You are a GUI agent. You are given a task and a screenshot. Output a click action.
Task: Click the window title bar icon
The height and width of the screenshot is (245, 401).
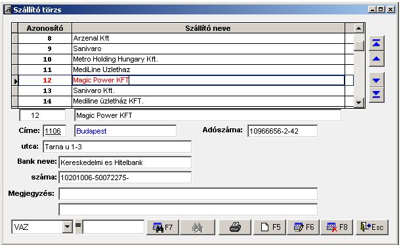[8, 10]
